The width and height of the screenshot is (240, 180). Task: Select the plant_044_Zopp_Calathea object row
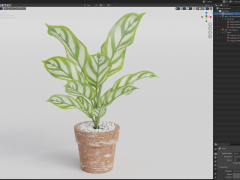click(x=226, y=16)
